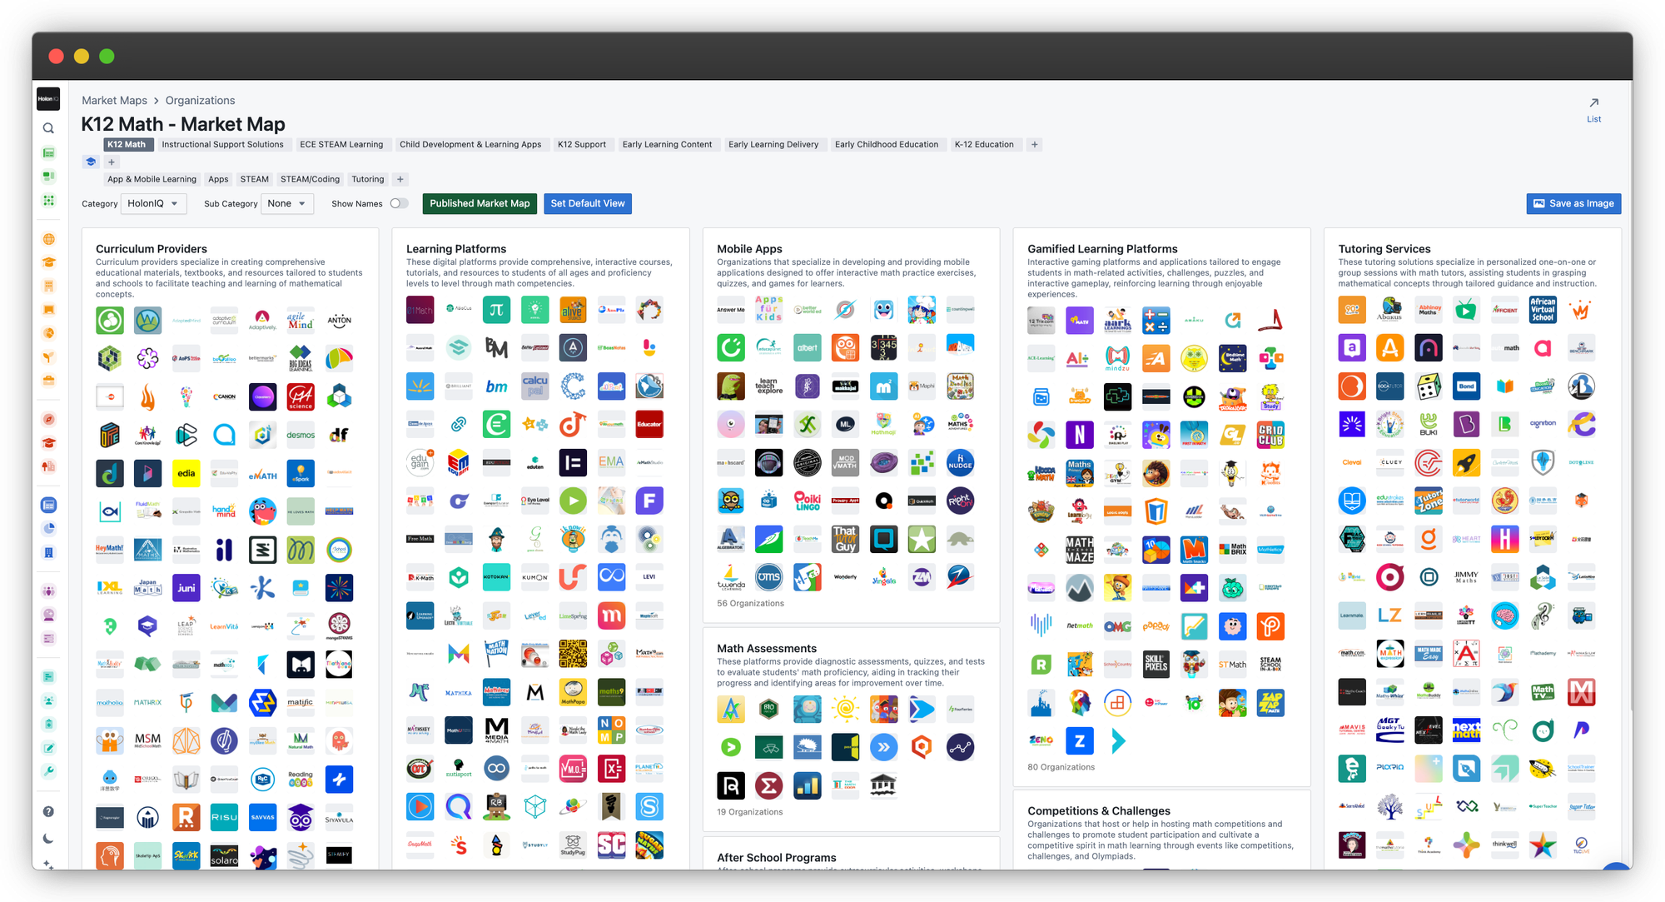Open the help question mark icon
The width and height of the screenshot is (1665, 902).
tap(48, 811)
